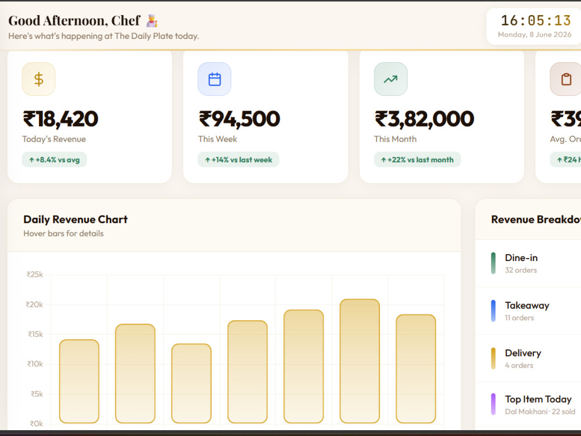581x436 pixels.
Task: Select the Dine-in breakdown row
Action: 528,263
